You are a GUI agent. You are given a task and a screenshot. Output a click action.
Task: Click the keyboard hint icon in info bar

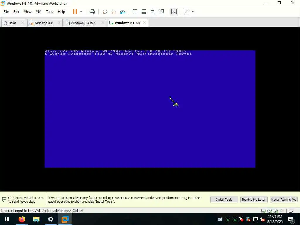click(x=4, y=200)
